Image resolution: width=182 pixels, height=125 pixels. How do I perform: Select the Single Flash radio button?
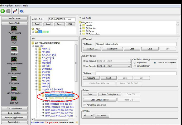pyautogui.click(x=135, y=62)
